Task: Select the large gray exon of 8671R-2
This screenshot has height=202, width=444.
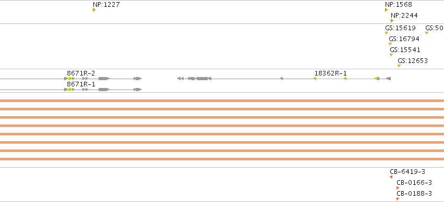Action: point(104,79)
